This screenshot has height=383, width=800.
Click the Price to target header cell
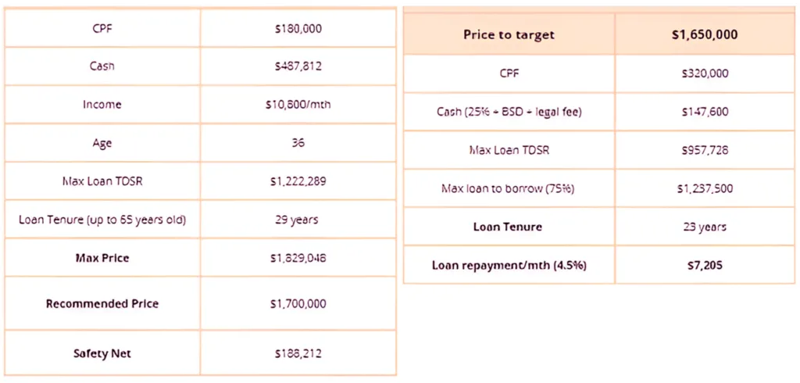click(509, 34)
